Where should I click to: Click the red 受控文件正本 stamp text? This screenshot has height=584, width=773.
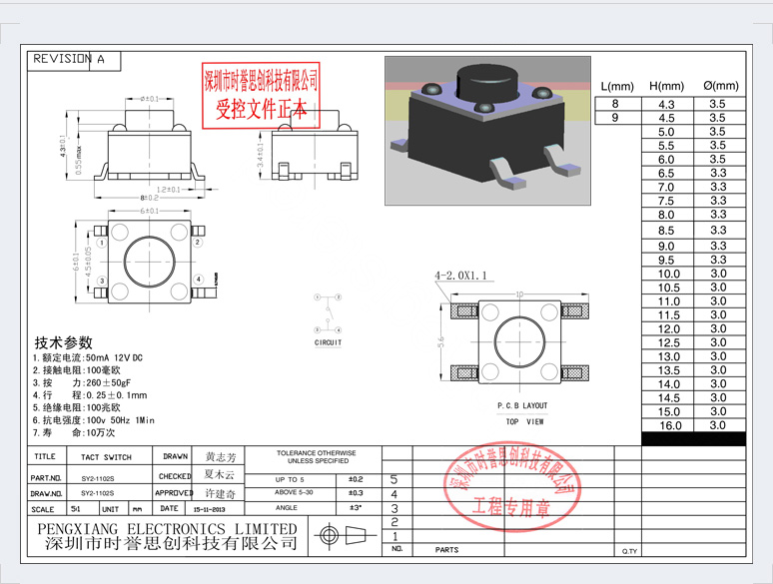[261, 109]
